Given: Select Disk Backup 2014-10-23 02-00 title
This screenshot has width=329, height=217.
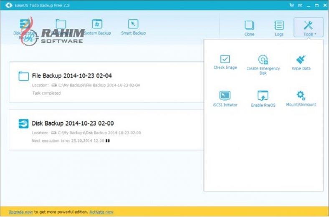Looking at the screenshot, I should (73, 123).
